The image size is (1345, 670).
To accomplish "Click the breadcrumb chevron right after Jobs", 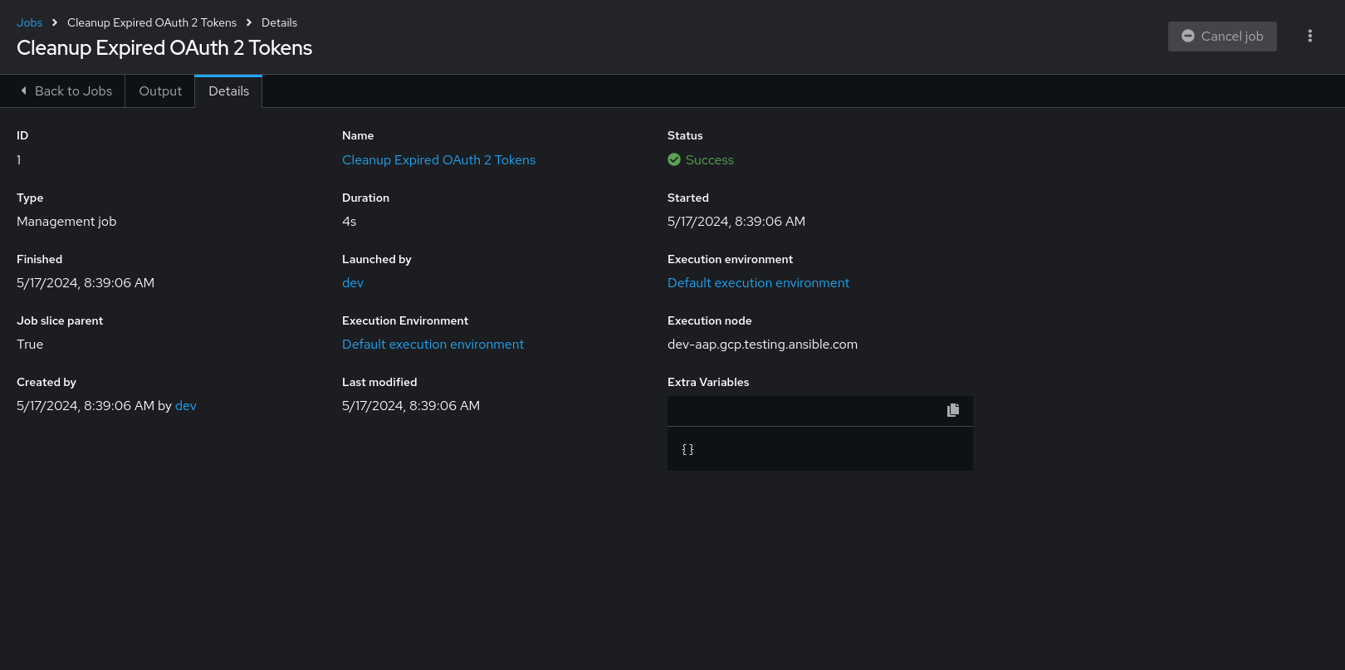I will tap(55, 22).
